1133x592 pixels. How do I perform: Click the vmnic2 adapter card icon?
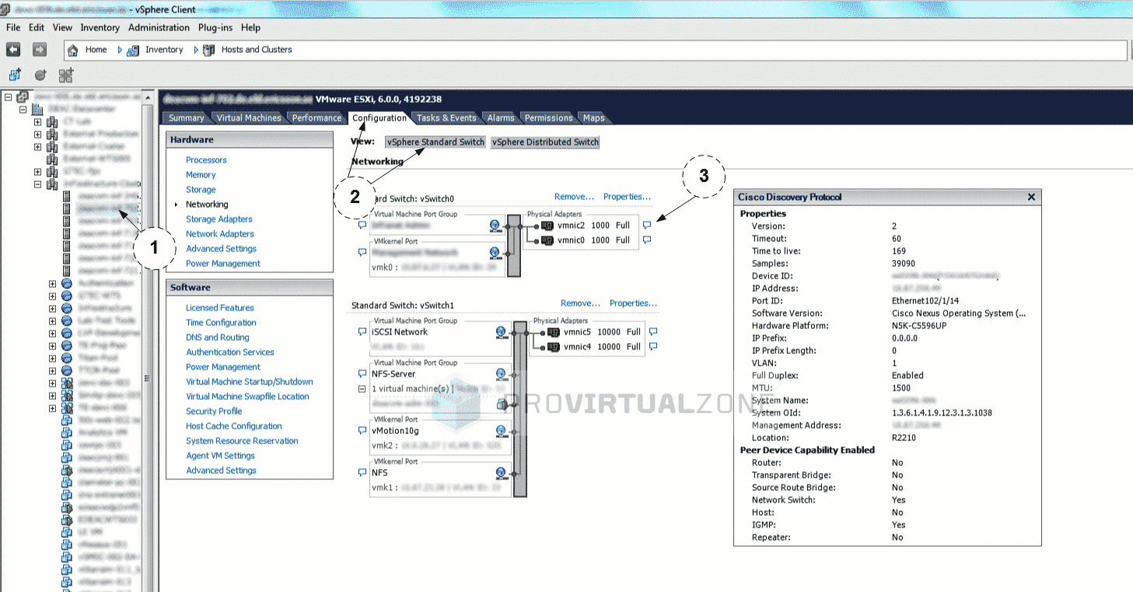[547, 226]
